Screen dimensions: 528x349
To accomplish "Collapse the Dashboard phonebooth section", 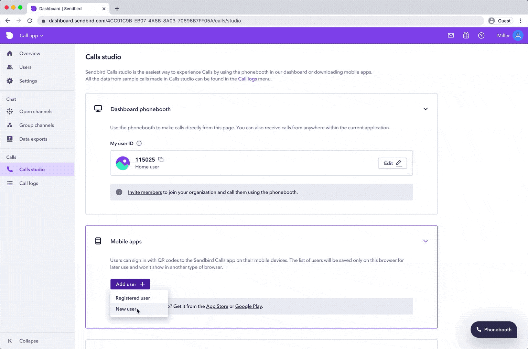I will click(x=425, y=109).
